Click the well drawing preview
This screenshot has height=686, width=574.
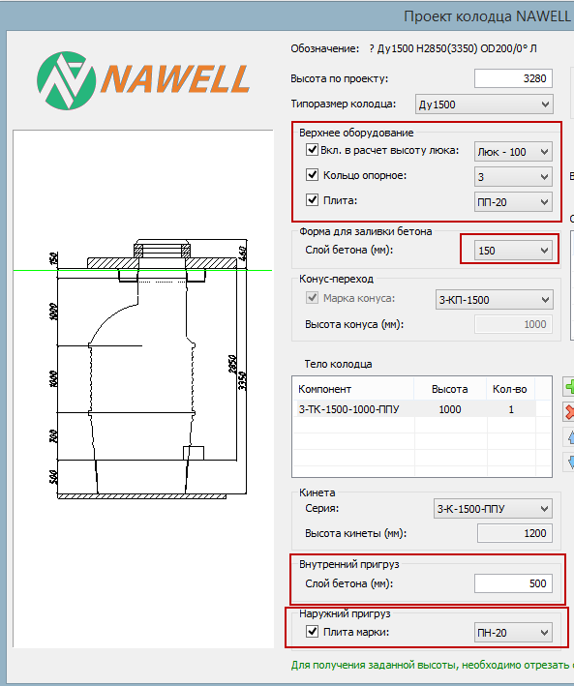click(x=143, y=389)
